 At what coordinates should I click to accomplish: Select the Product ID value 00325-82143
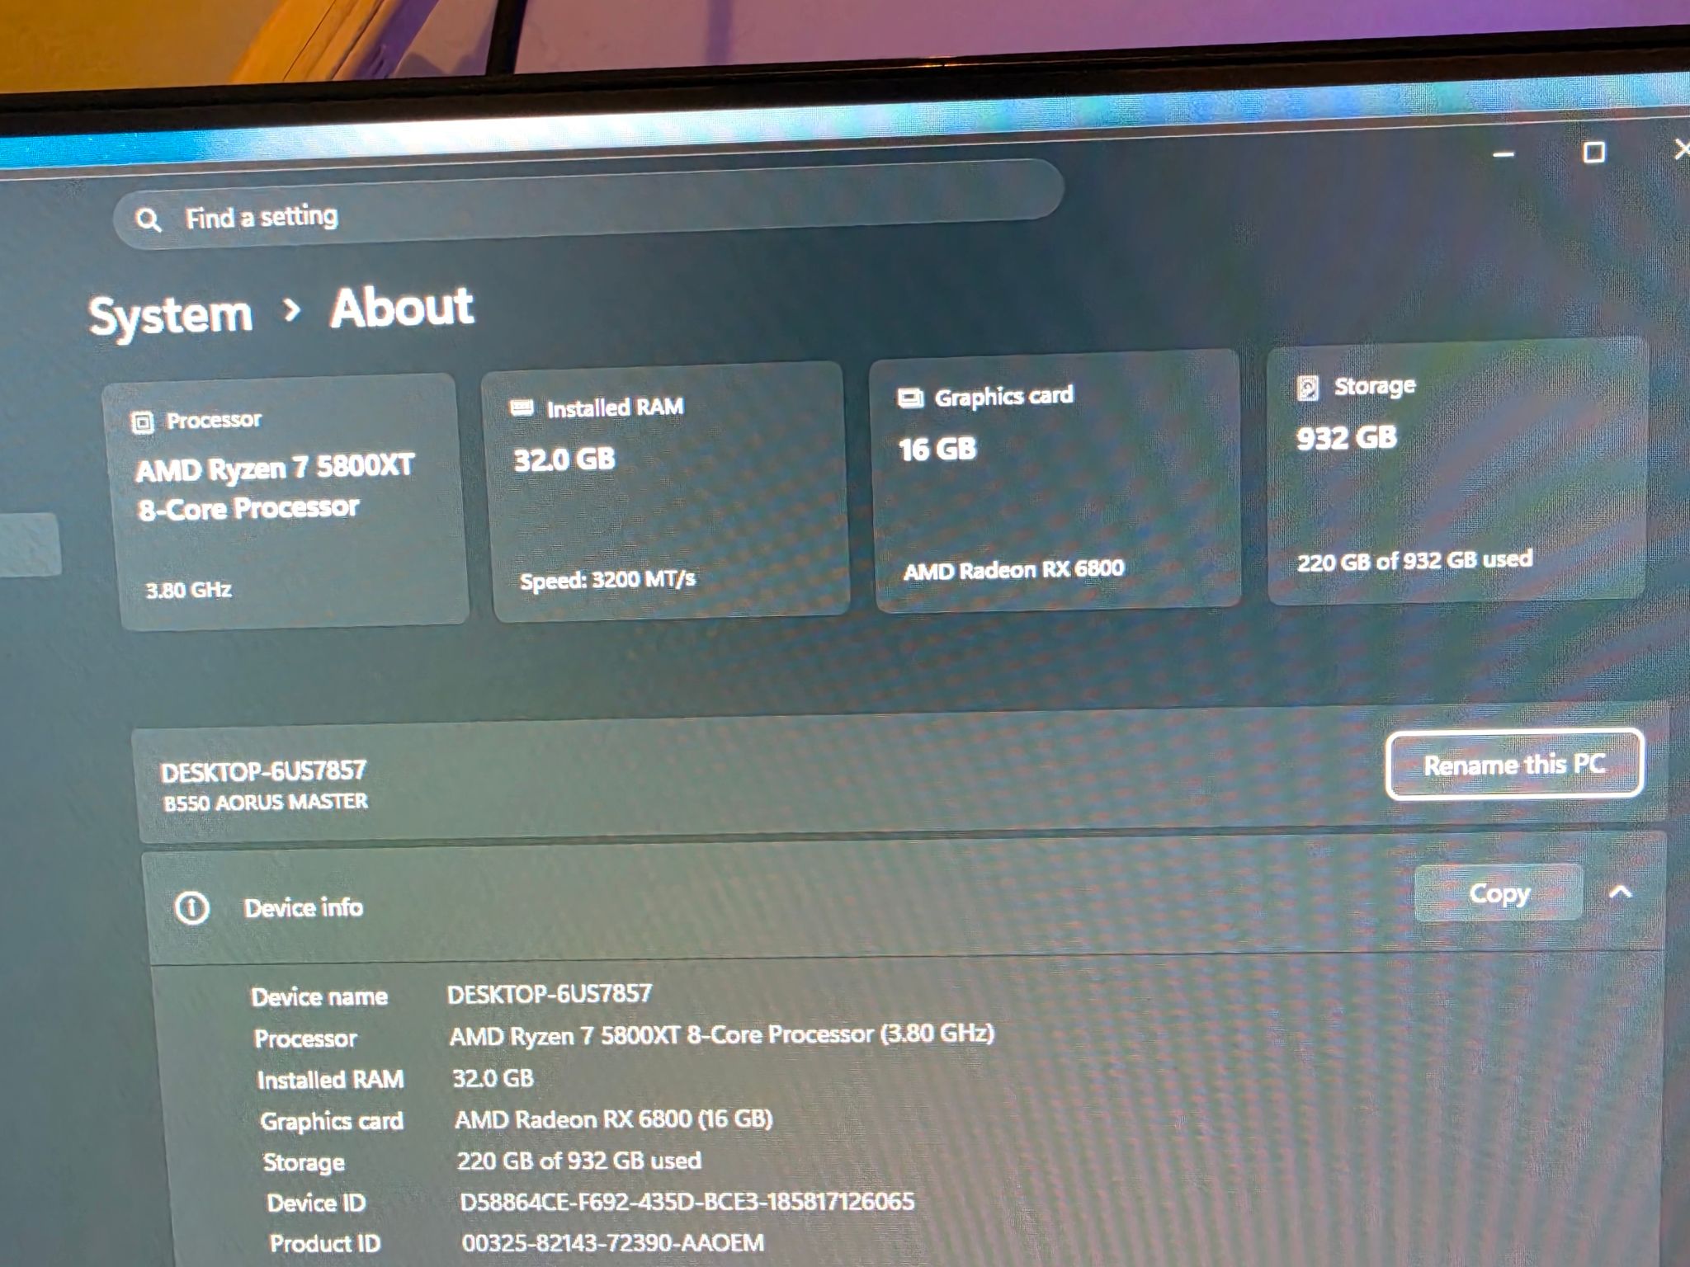(x=612, y=1242)
